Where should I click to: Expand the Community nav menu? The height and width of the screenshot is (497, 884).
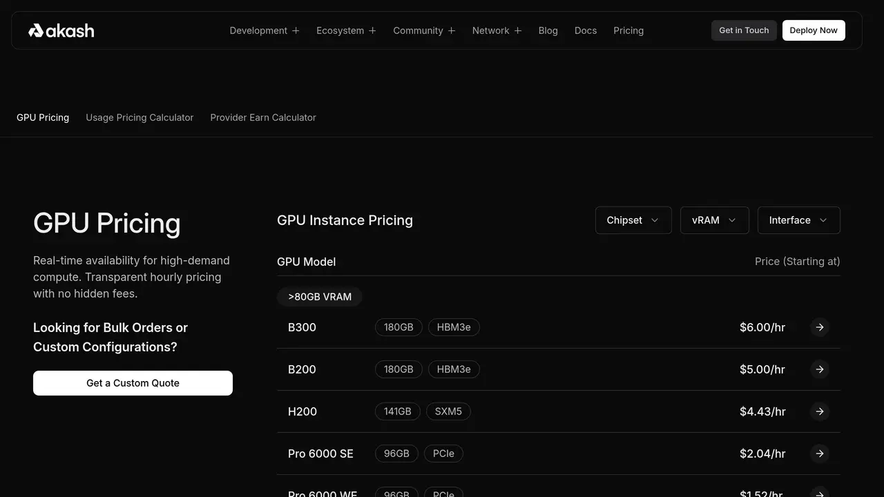(424, 30)
